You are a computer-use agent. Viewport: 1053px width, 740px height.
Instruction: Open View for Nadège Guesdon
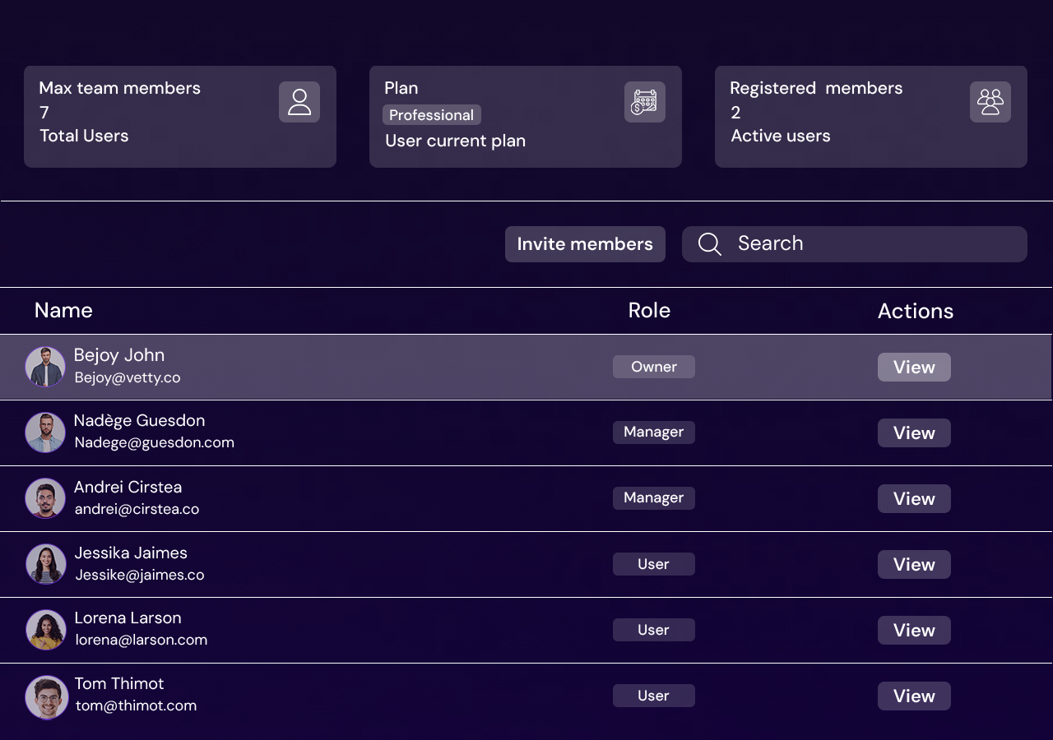pyautogui.click(x=914, y=433)
